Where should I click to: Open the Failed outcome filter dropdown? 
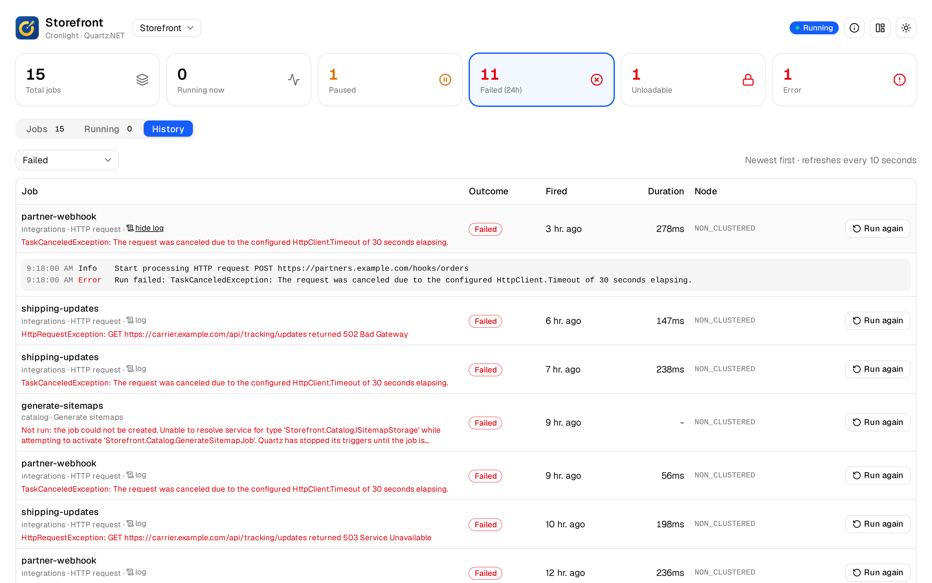pyautogui.click(x=67, y=160)
